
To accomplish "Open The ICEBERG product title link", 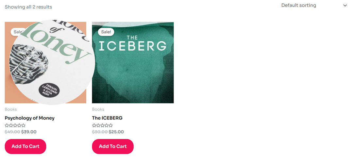I will pyautogui.click(x=107, y=118).
